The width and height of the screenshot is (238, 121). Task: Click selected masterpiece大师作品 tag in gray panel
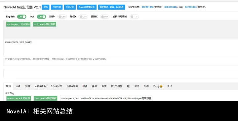point(18,24)
